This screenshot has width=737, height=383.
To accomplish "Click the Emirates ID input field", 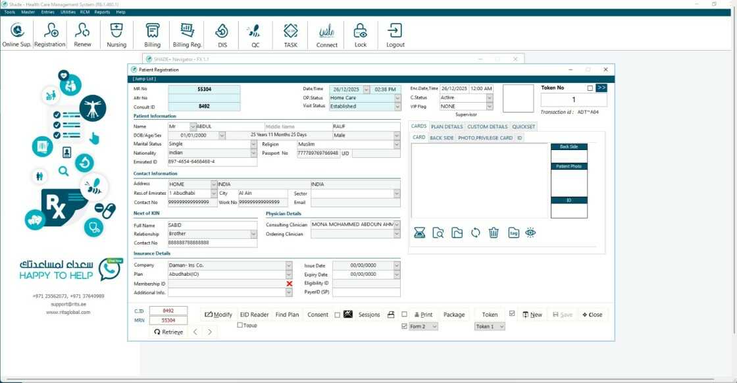I will [213, 162].
